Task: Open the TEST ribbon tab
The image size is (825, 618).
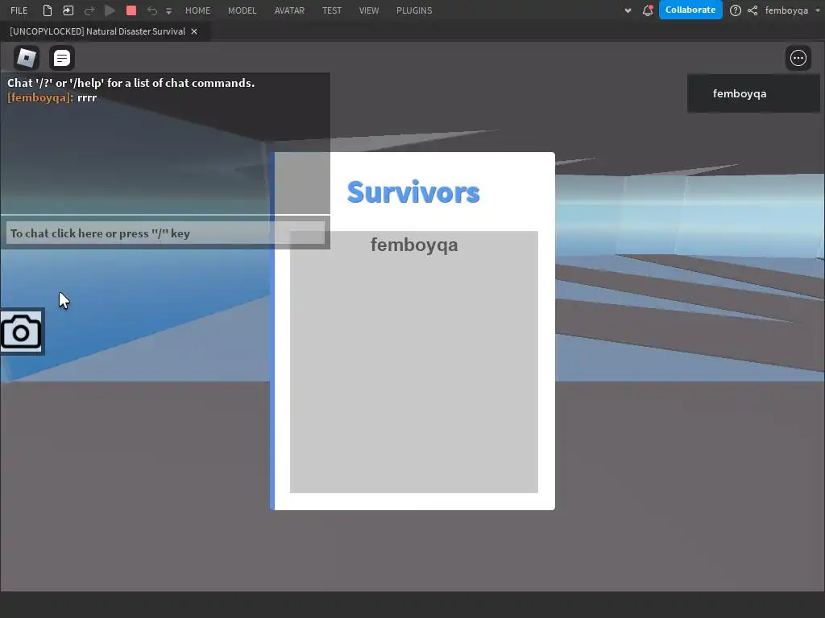Action: 332,10
